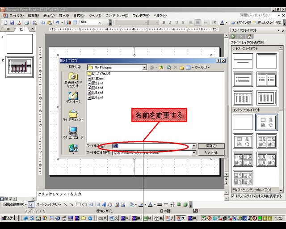Click the Print icon in standard toolbar
Image resolution: width=286 pixels, height=229 pixels.
(x=27, y=22)
